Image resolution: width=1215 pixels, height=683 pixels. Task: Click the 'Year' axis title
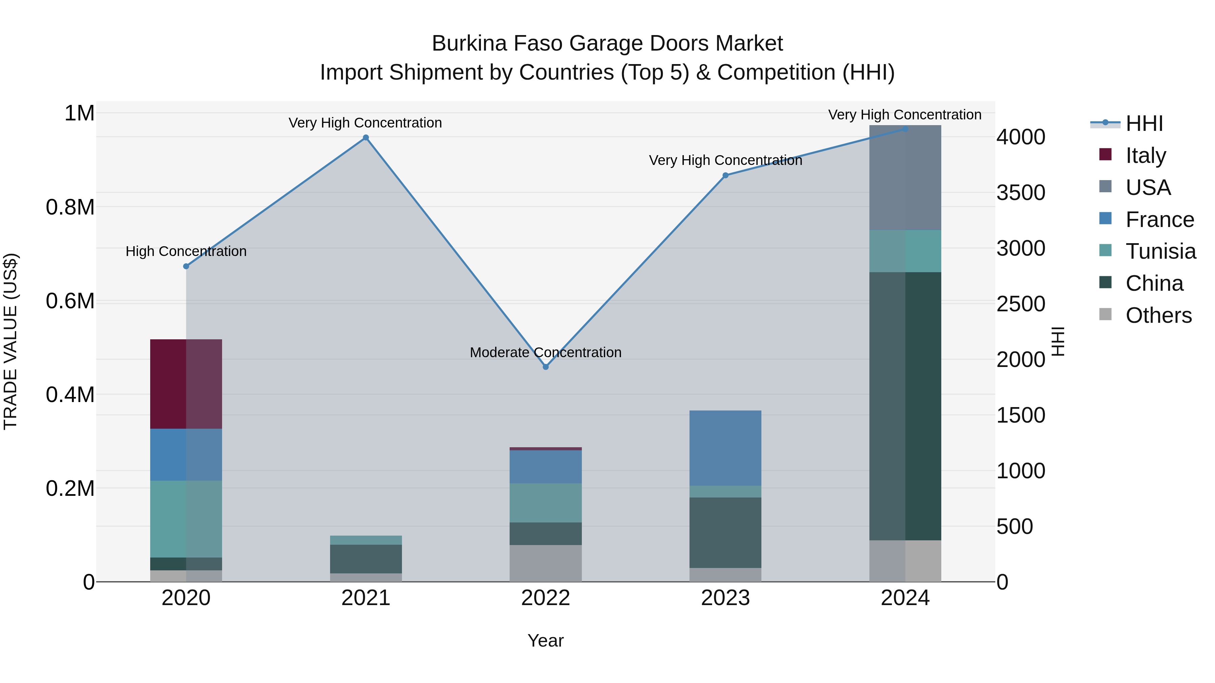[x=546, y=641]
